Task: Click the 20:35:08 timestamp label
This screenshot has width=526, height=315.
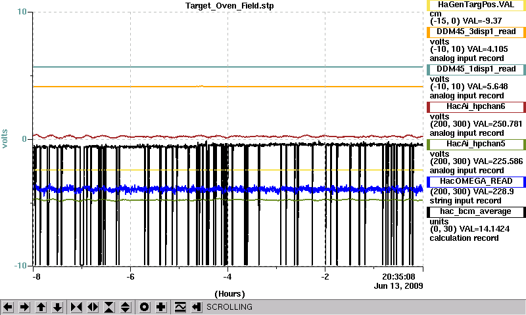Action: click(x=398, y=277)
